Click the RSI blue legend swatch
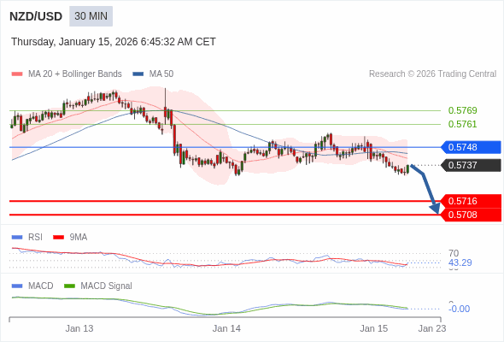 pyautogui.click(x=17, y=238)
